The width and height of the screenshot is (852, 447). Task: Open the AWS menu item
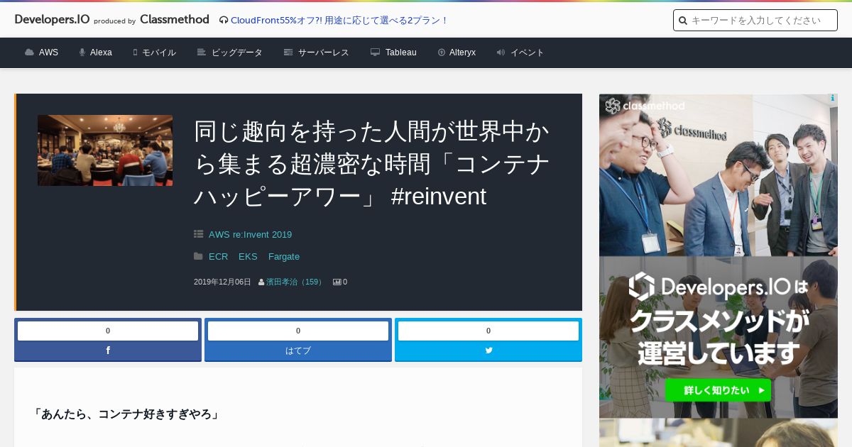[x=48, y=53]
